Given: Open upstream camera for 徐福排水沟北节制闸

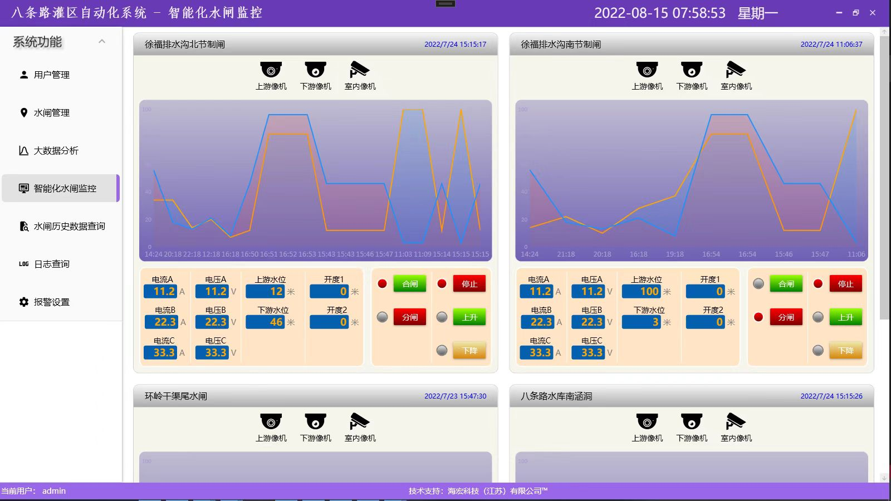Looking at the screenshot, I should point(271,71).
